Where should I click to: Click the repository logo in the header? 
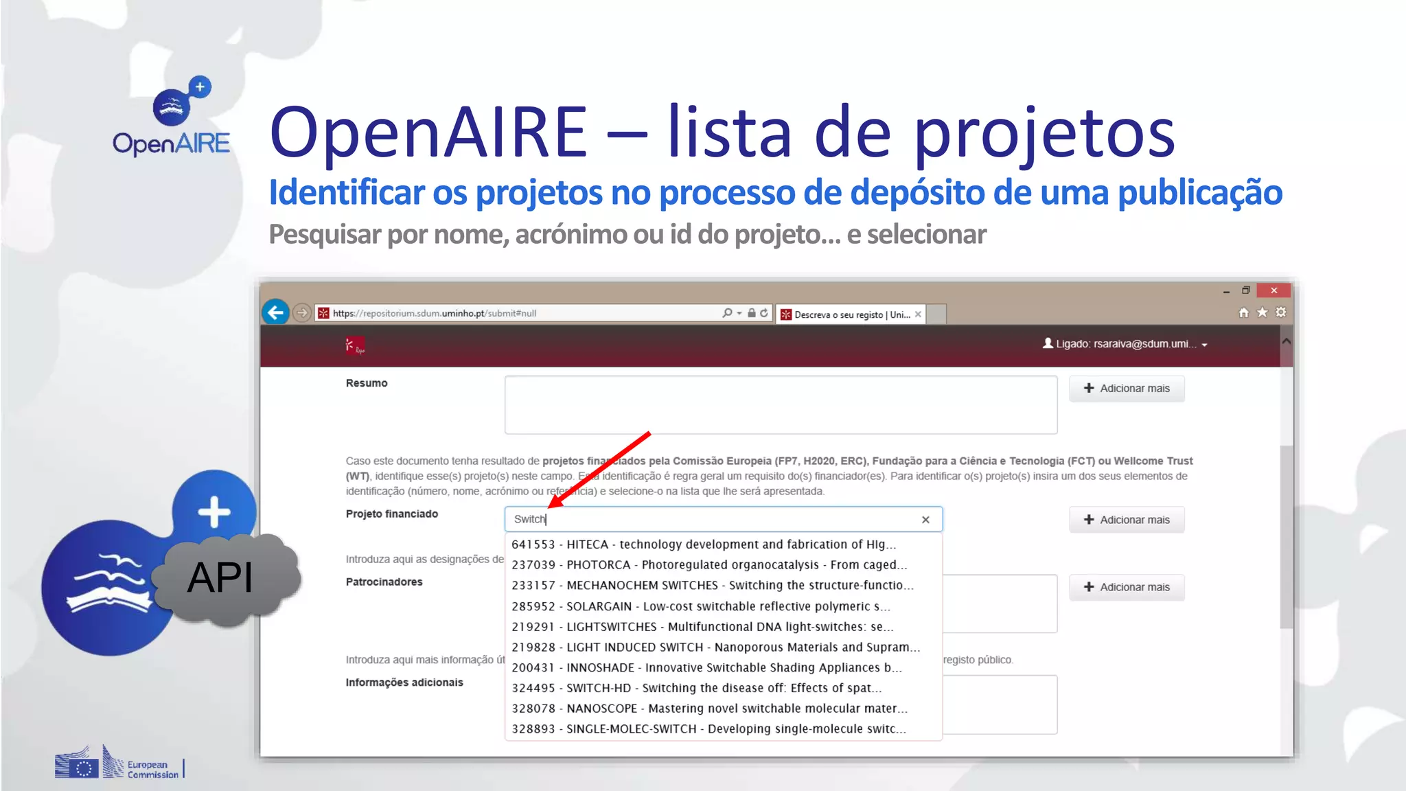pos(355,345)
